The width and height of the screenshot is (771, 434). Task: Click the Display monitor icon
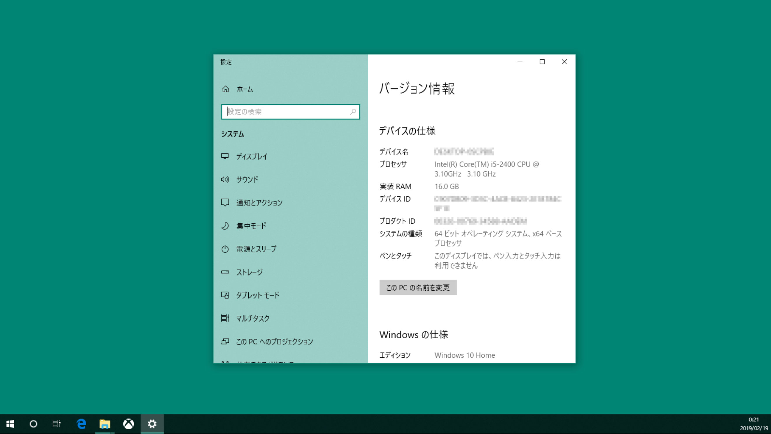(x=225, y=156)
